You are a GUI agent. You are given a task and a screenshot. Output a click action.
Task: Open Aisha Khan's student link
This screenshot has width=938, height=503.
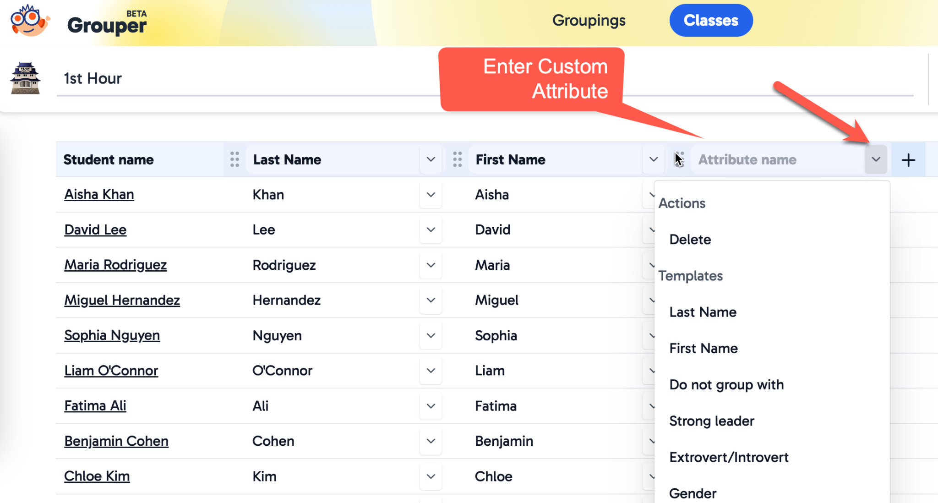tap(99, 195)
